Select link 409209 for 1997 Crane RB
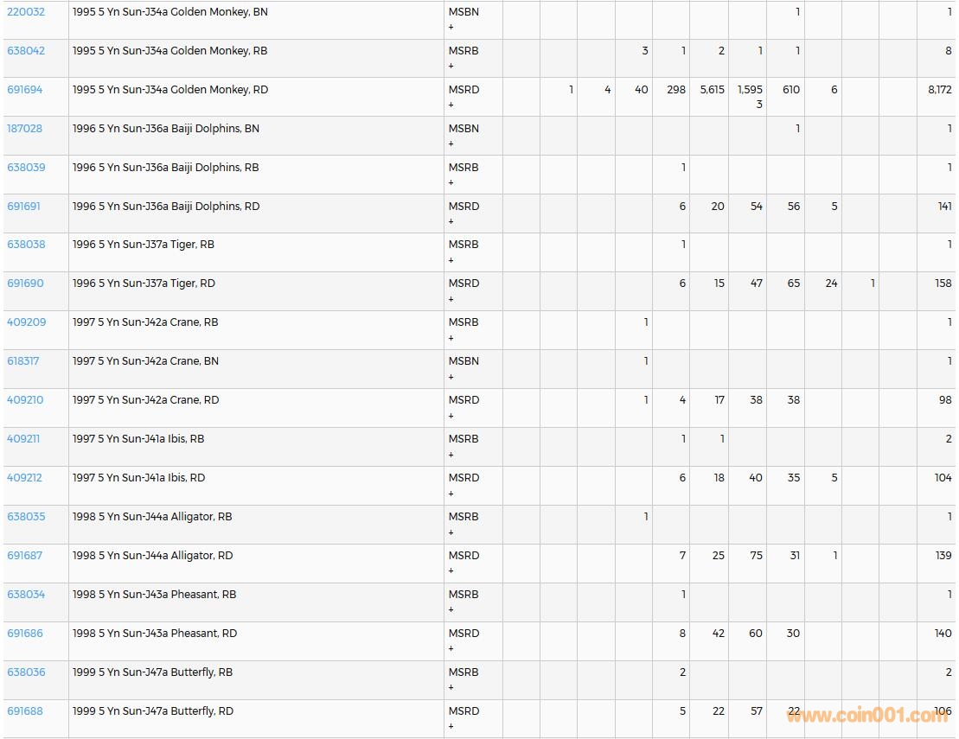Screen dimensions: 959x739 26,322
